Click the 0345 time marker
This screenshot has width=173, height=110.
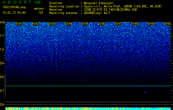coord(85,24)
